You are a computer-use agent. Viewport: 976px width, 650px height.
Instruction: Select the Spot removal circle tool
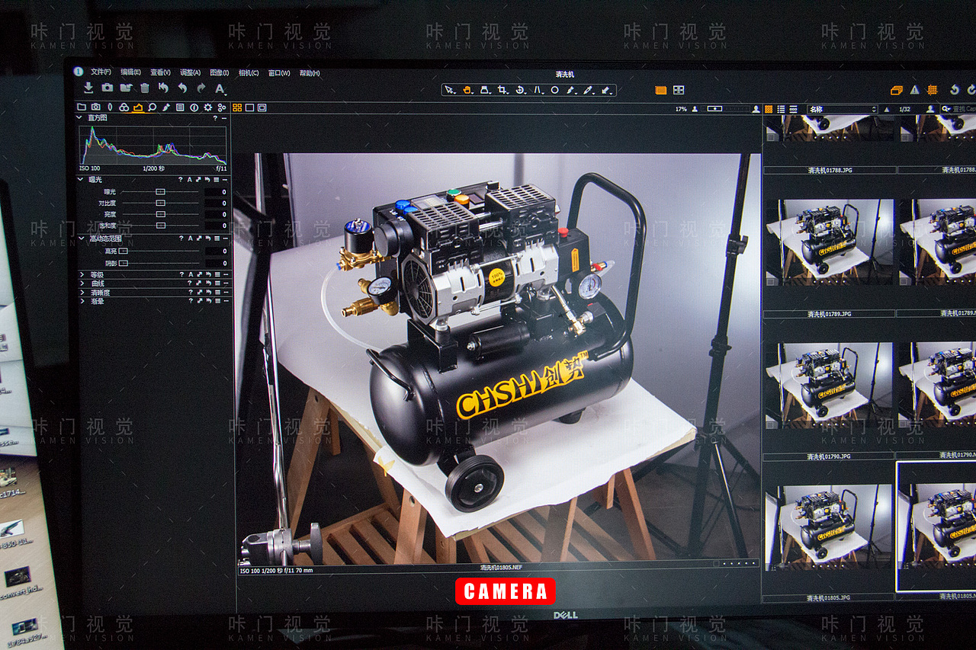pyautogui.click(x=554, y=90)
